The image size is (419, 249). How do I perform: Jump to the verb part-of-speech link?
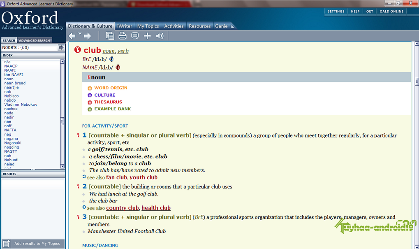pyautogui.click(x=123, y=51)
